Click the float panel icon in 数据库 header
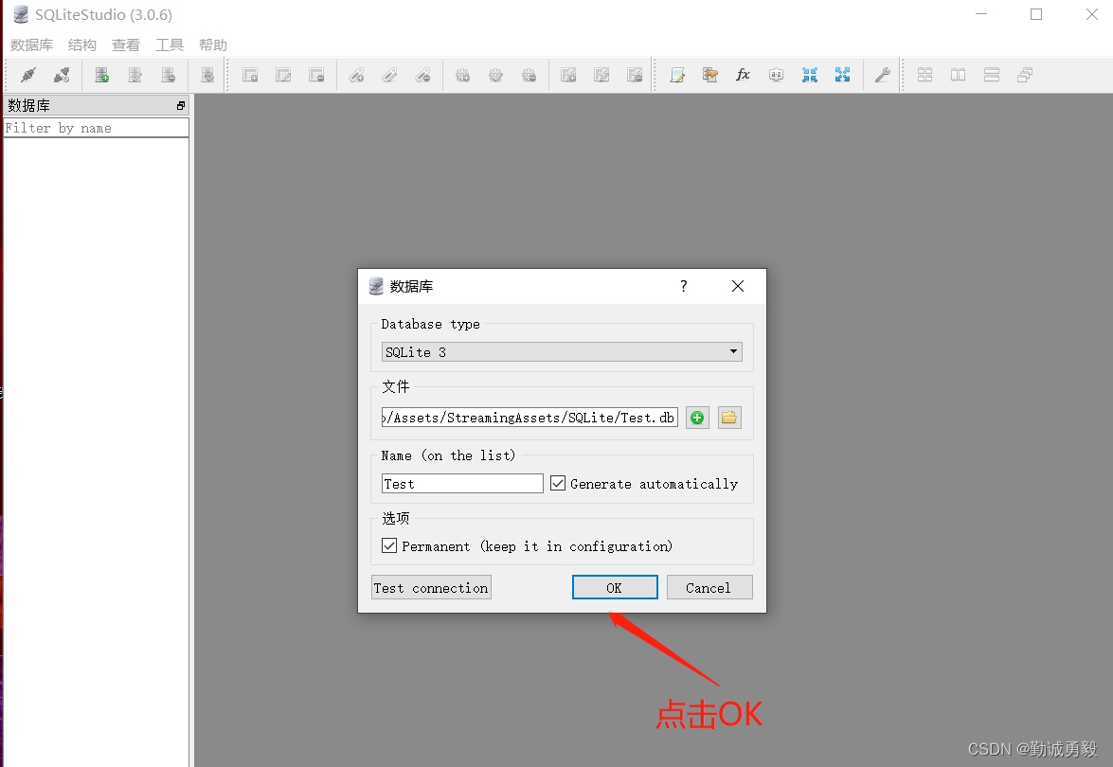This screenshot has width=1113, height=767. point(181,106)
